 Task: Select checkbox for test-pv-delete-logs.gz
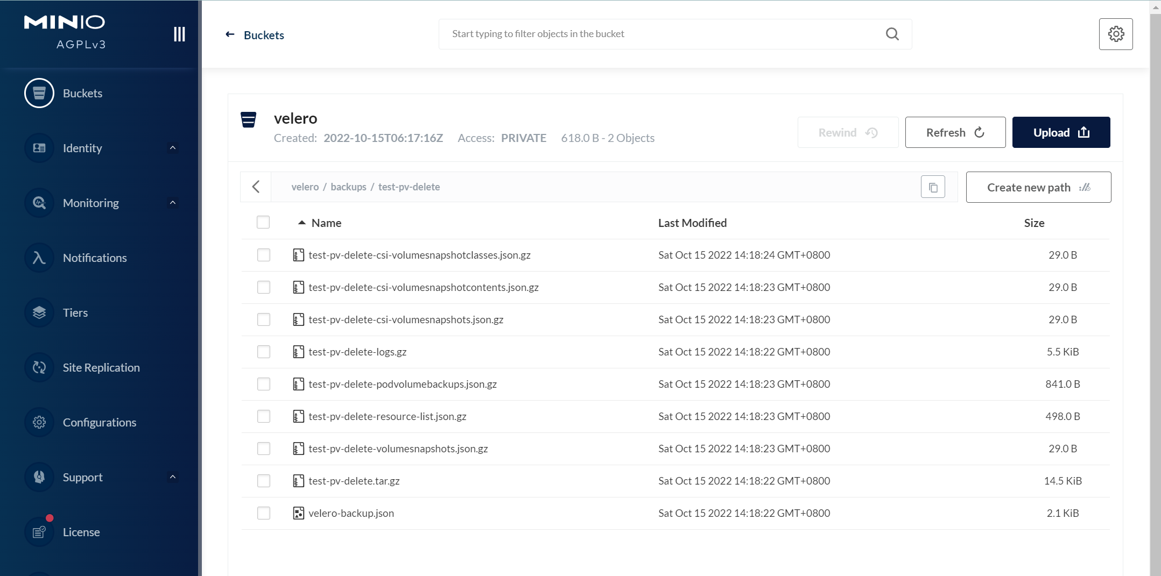pyautogui.click(x=264, y=352)
